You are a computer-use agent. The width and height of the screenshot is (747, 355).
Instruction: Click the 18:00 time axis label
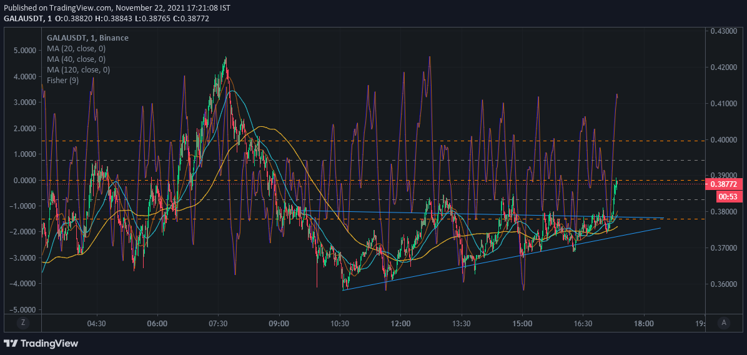(643, 323)
